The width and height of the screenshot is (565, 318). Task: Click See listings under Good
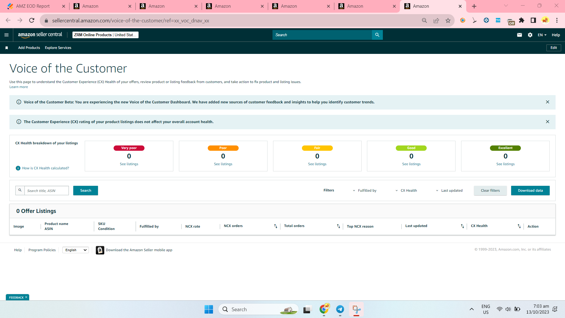click(x=411, y=164)
